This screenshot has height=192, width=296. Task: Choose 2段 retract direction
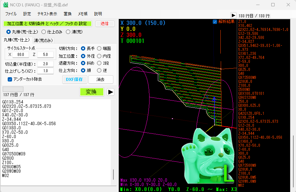pyautogui.click(x=99, y=63)
